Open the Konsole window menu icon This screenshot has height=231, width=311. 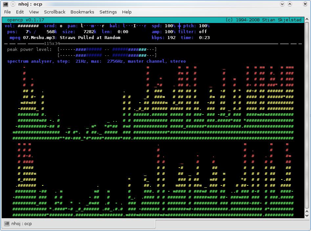pyautogui.click(x=5, y=4)
